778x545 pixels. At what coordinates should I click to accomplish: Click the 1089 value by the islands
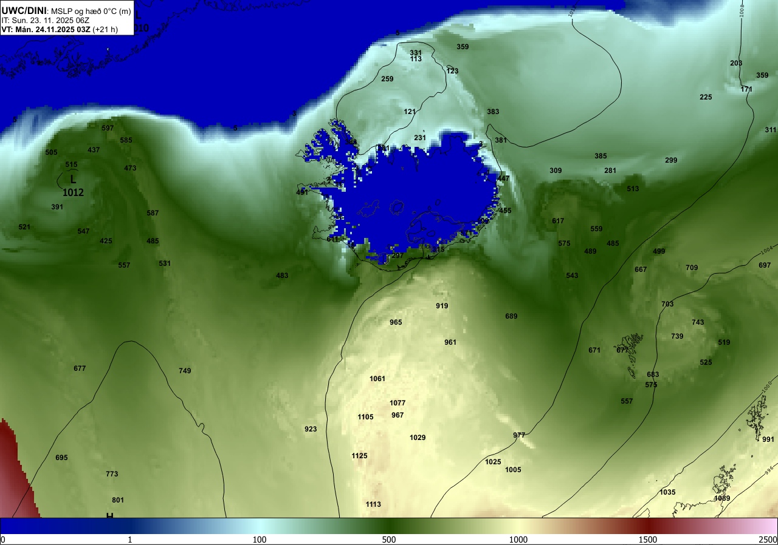pyautogui.click(x=722, y=498)
